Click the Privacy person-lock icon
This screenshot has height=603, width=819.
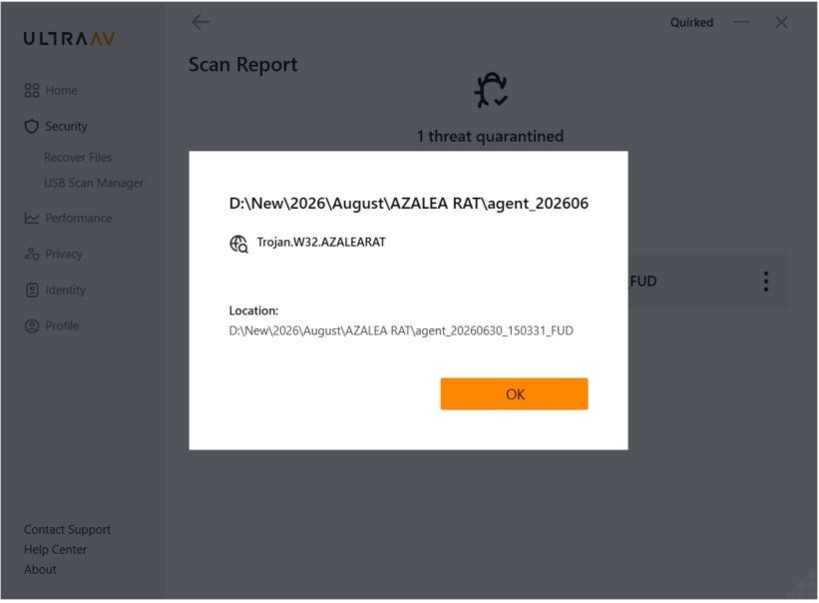coord(32,254)
